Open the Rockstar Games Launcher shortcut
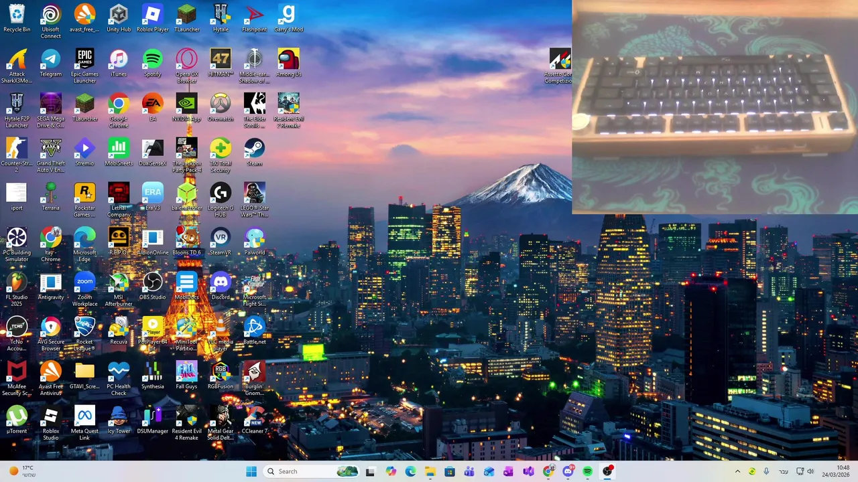 tap(84, 200)
